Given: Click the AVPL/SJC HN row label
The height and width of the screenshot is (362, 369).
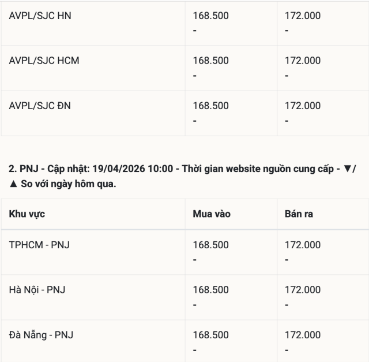Looking at the screenshot, I should (x=40, y=16).
